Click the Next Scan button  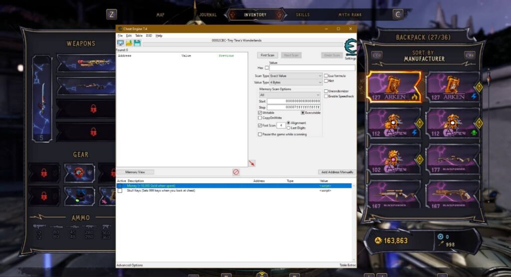[291, 55]
